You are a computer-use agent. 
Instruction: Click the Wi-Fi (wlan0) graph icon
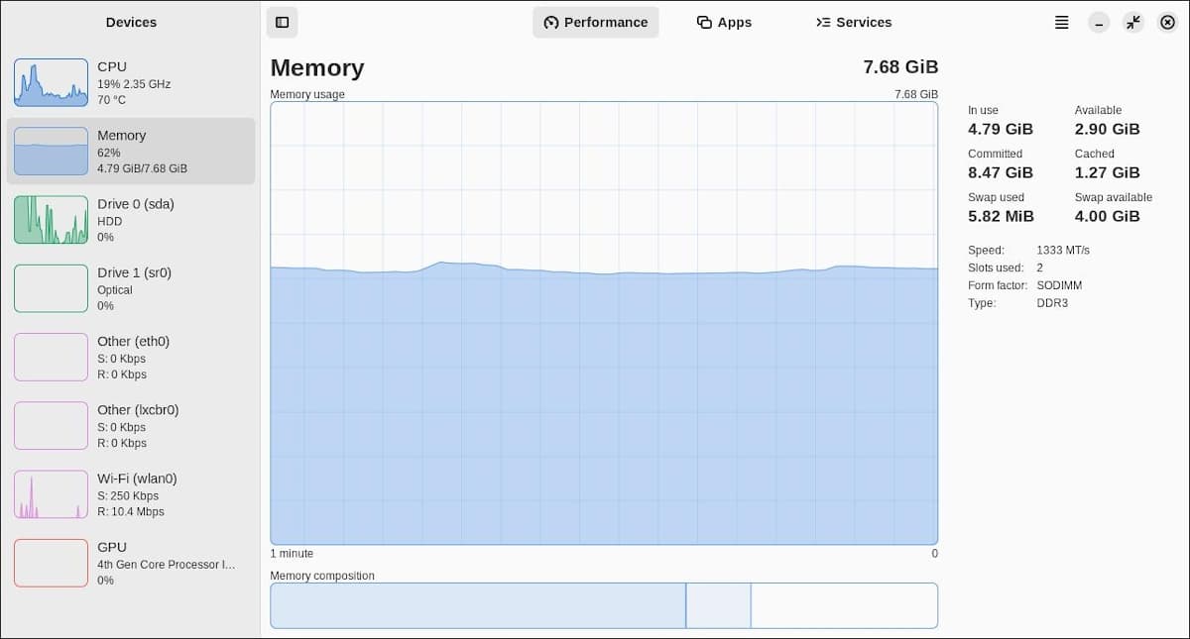click(x=51, y=494)
